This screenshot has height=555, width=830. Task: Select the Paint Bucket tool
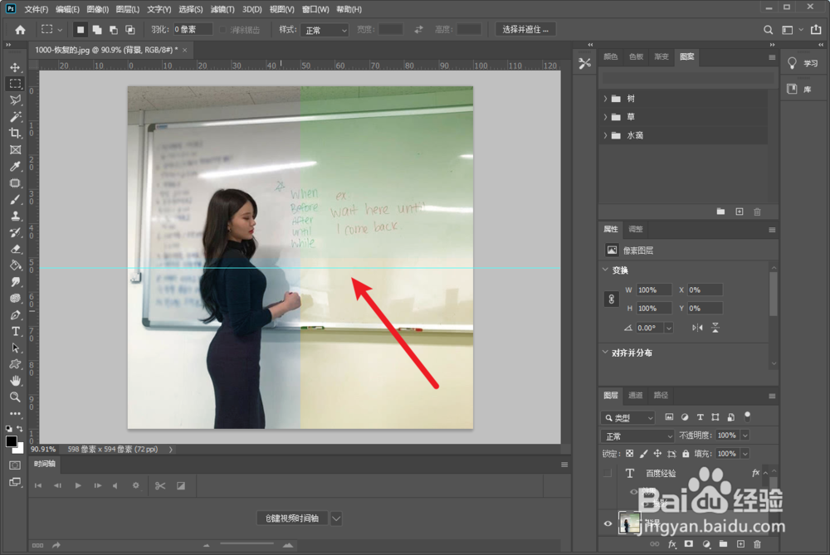(x=15, y=265)
